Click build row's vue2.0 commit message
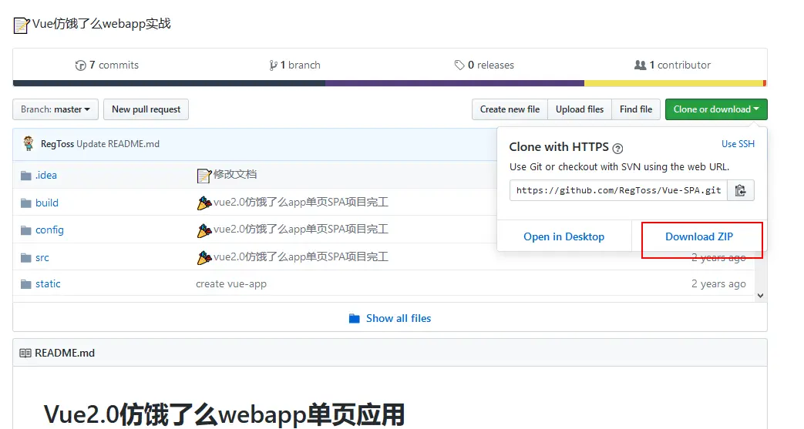The width and height of the screenshot is (804, 429). [x=301, y=203]
